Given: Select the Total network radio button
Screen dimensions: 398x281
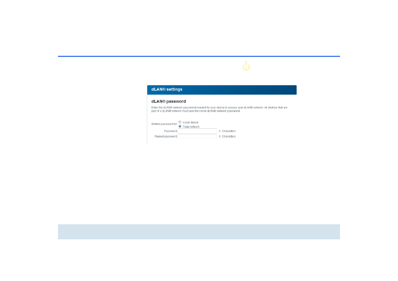Looking at the screenshot, I should pos(180,126).
